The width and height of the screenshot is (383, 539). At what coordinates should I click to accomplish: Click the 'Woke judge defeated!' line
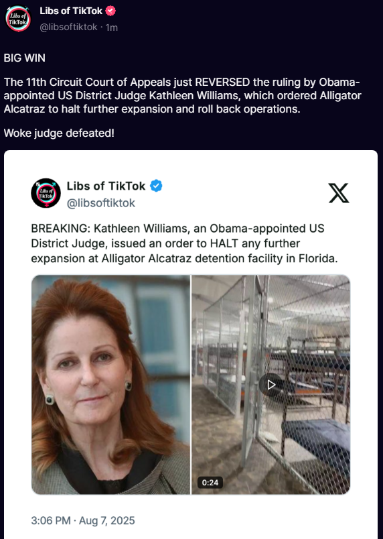(x=59, y=133)
